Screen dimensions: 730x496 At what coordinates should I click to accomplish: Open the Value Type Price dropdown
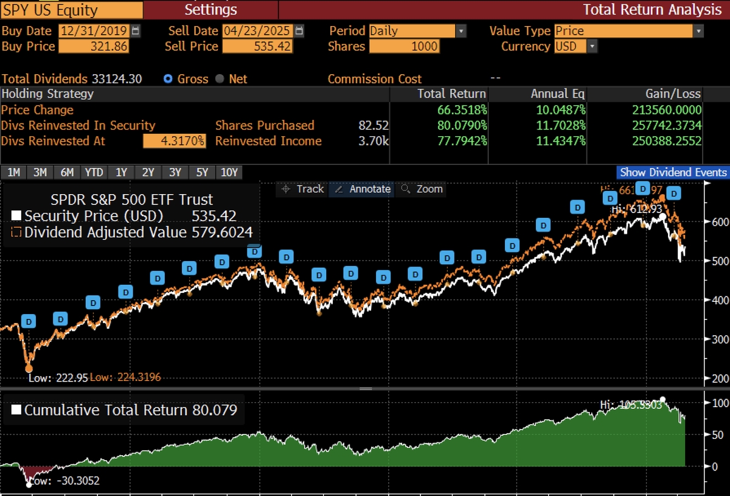point(698,31)
